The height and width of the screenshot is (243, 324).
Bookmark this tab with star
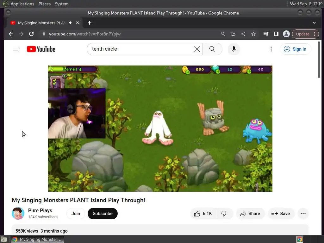[x=253, y=34]
